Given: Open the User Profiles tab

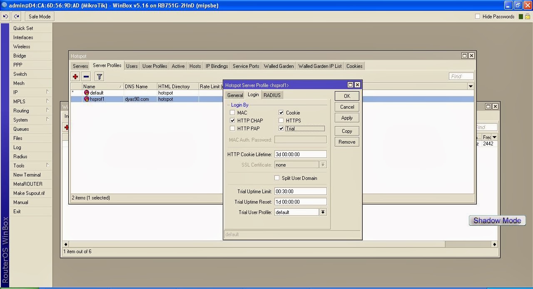Looking at the screenshot, I should click(154, 66).
